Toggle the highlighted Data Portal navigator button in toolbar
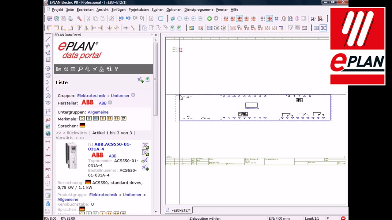The height and width of the screenshot is (220, 392). tap(323, 28)
